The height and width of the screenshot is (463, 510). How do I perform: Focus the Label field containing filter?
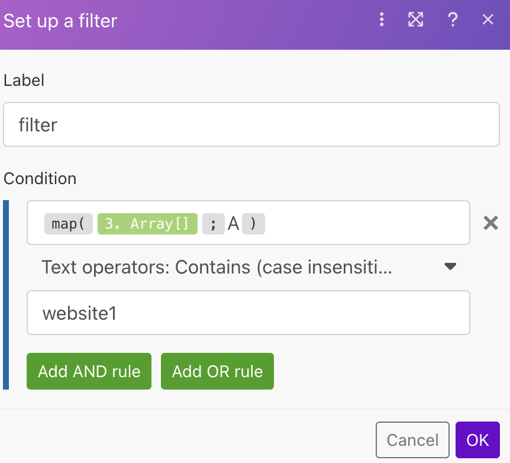251,125
